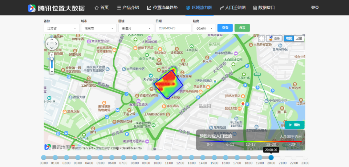Viewport: 349px width, 167px height.
Task: Open the 粒度 dropdown showing 60分钟
Action: [x=204, y=28]
